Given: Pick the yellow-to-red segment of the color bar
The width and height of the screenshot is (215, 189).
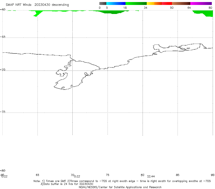Looking at the screenshot, I should [159, 3].
